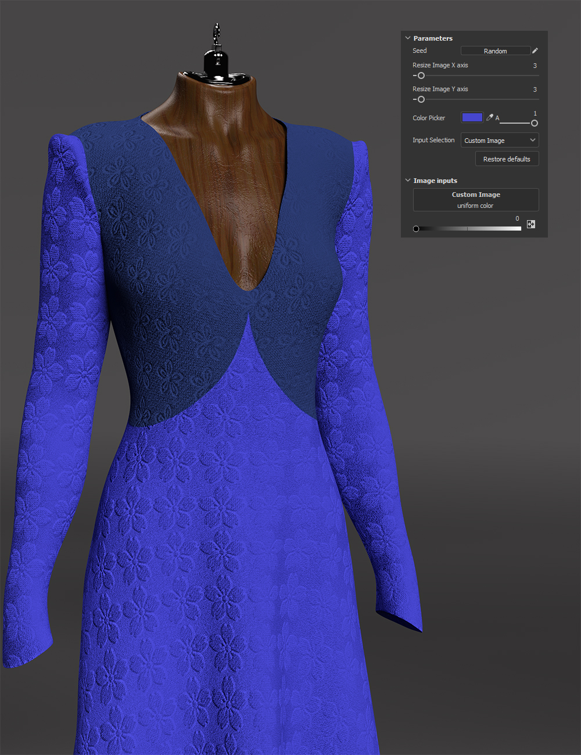Click the Random seed button
Screen dimensions: 581x755
[x=496, y=51]
